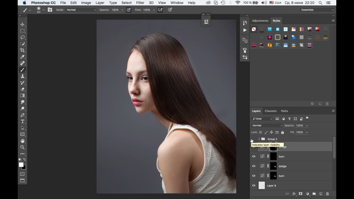354x199 pixels.
Task: Click the white foreground color swatch
Action: [x=21, y=165]
